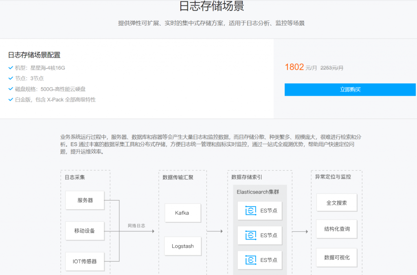Click the Elasticsearch集群 label

[x=258, y=192]
